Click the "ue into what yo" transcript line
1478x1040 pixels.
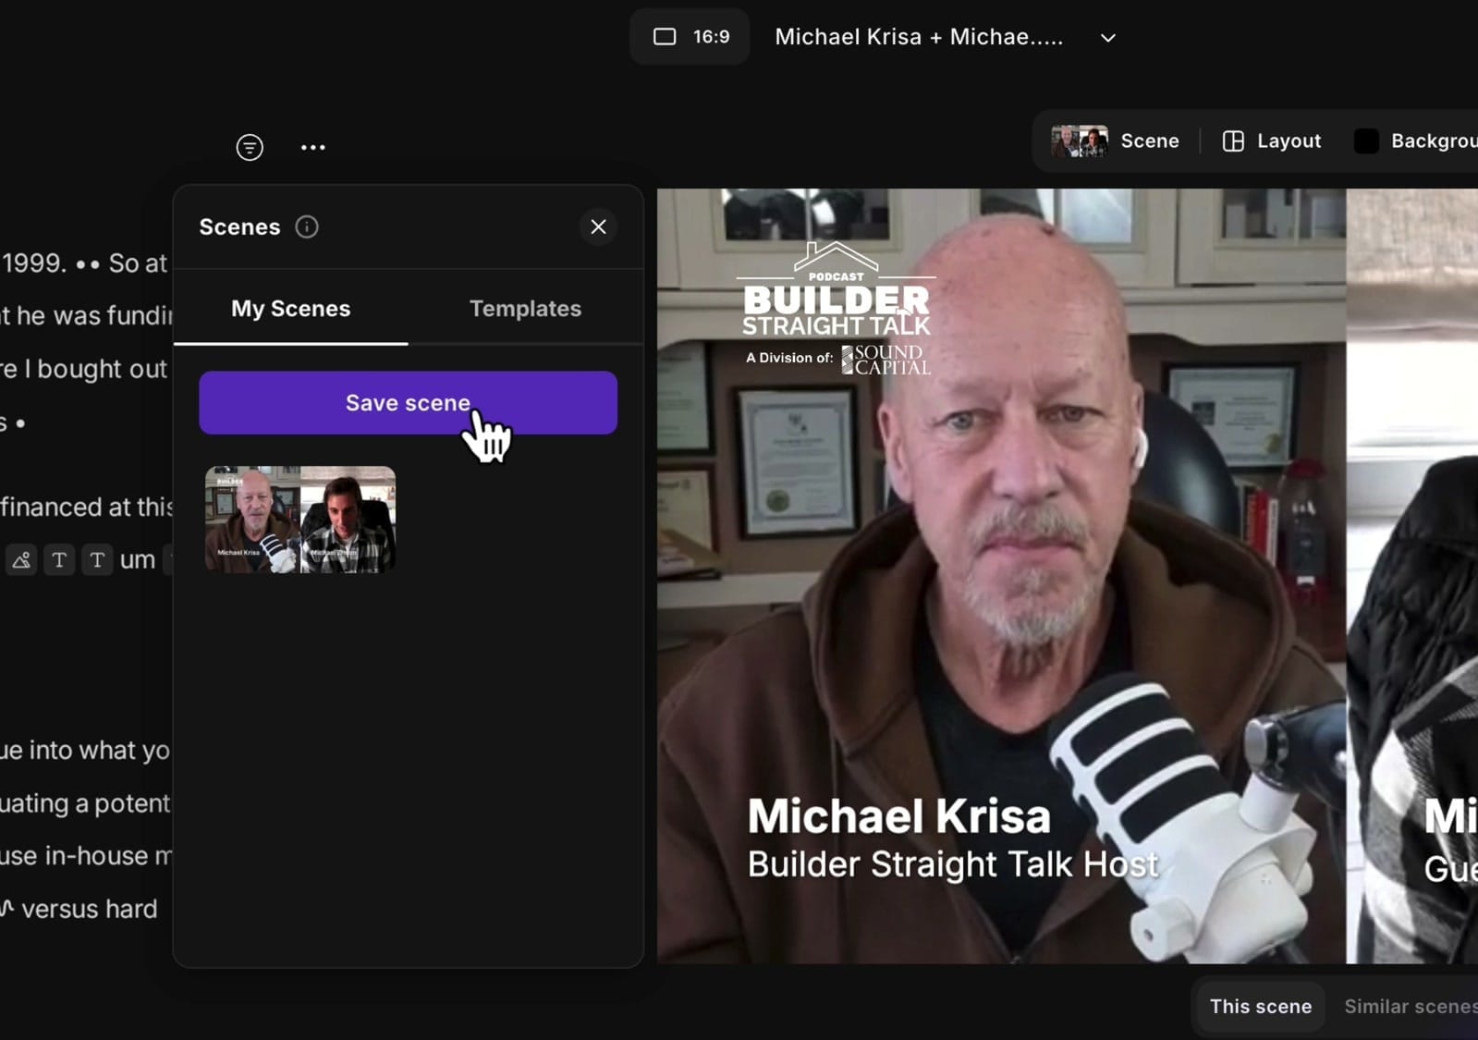[x=85, y=751]
